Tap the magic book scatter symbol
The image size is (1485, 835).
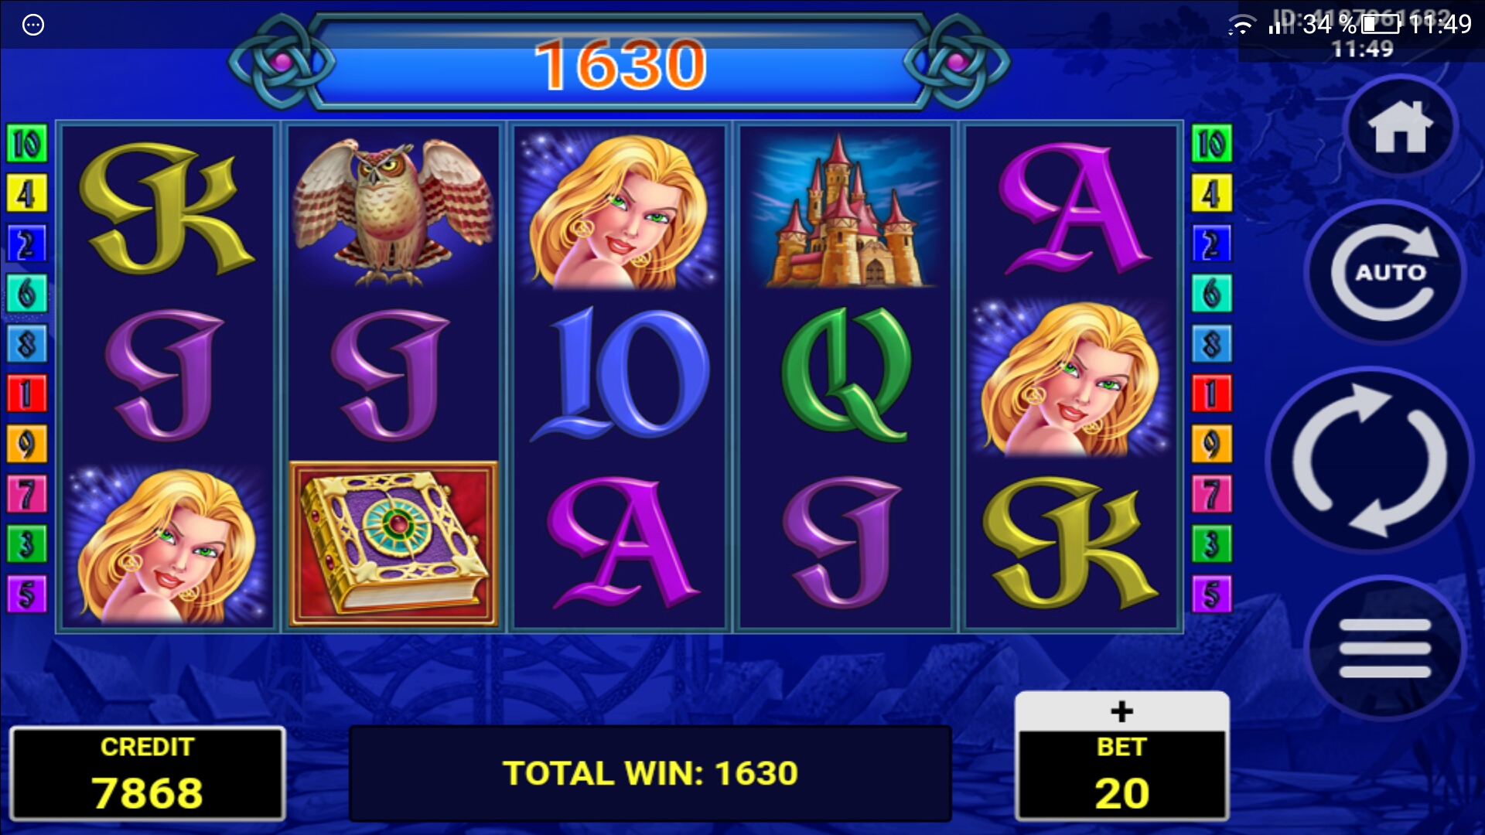[394, 544]
